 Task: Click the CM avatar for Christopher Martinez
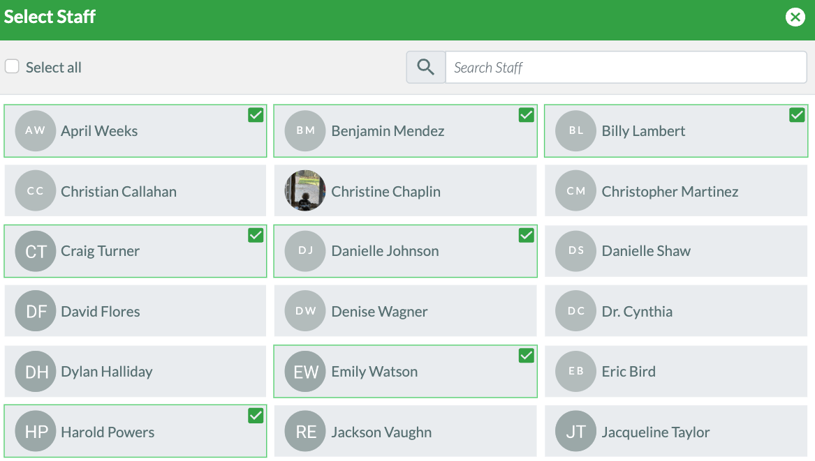pyautogui.click(x=575, y=190)
